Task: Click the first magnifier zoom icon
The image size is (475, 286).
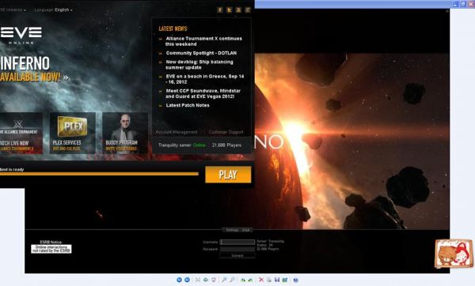Action: click(224, 280)
